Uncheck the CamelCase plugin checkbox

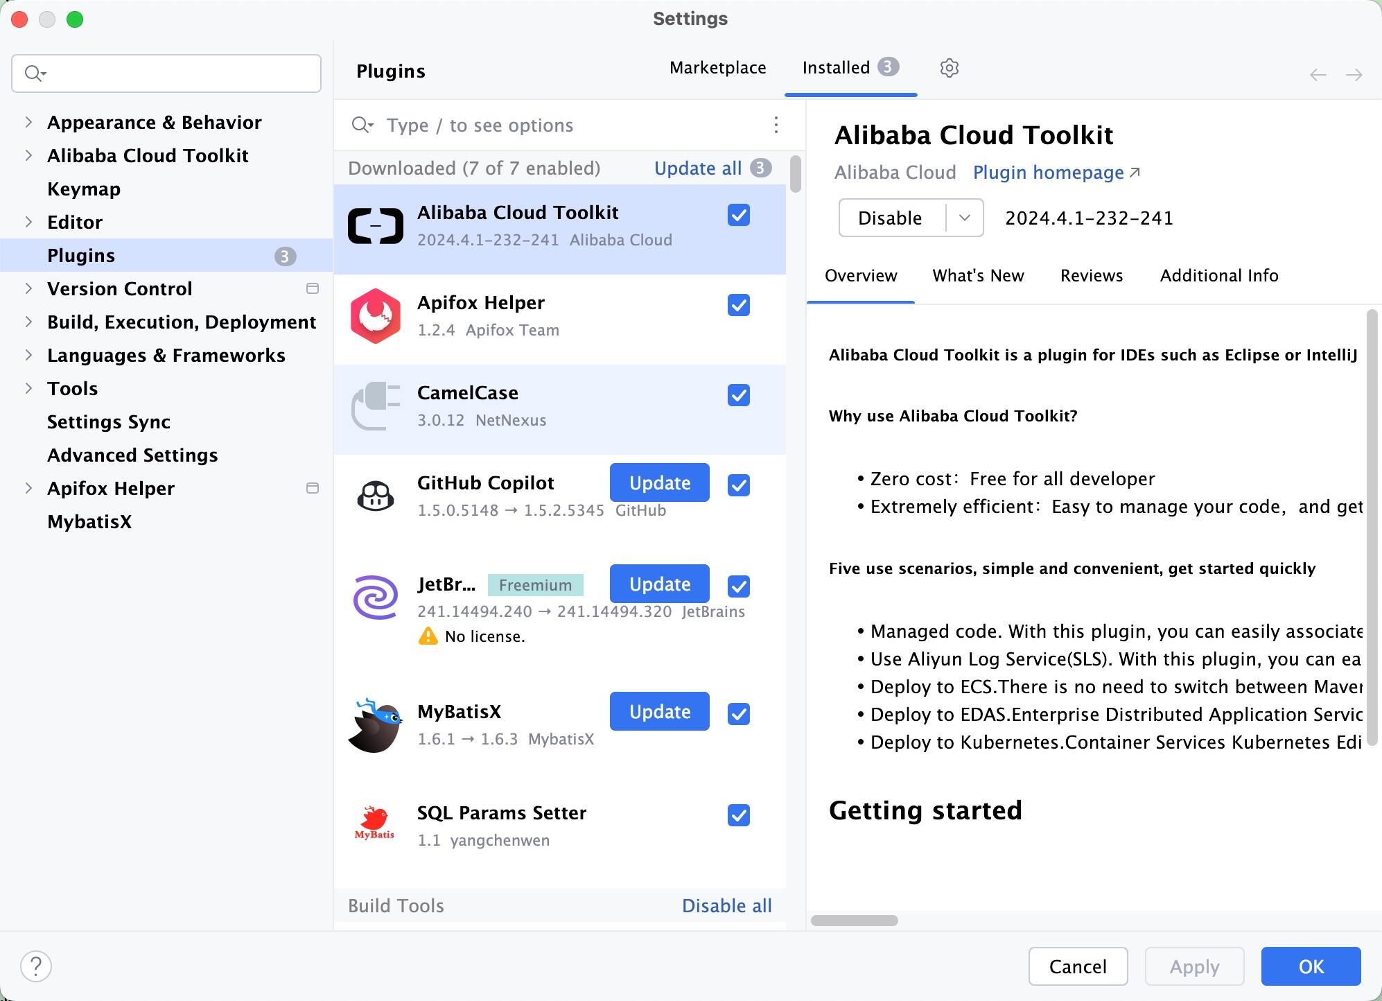(738, 395)
